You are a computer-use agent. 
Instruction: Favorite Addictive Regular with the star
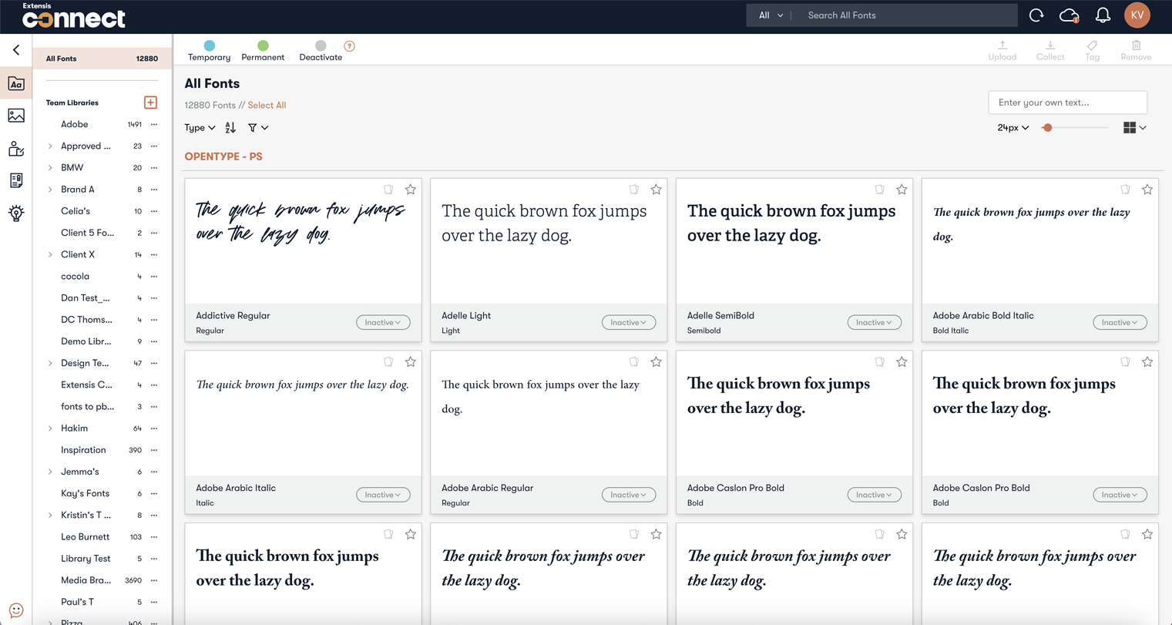pyautogui.click(x=411, y=190)
